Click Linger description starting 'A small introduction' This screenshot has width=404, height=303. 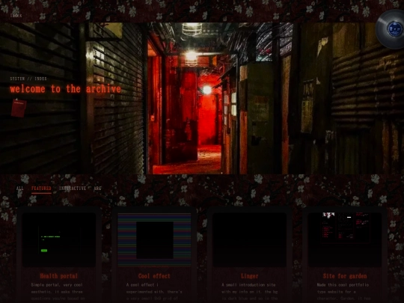point(249,292)
